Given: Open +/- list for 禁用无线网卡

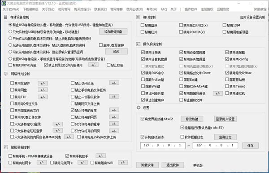Looking at the screenshot, I should [82, 163].
